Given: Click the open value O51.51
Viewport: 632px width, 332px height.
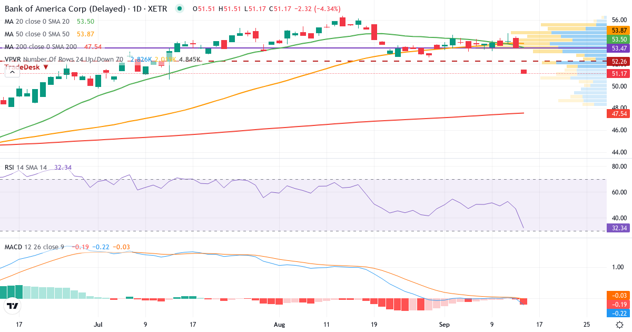Looking at the screenshot, I should 204,9.
